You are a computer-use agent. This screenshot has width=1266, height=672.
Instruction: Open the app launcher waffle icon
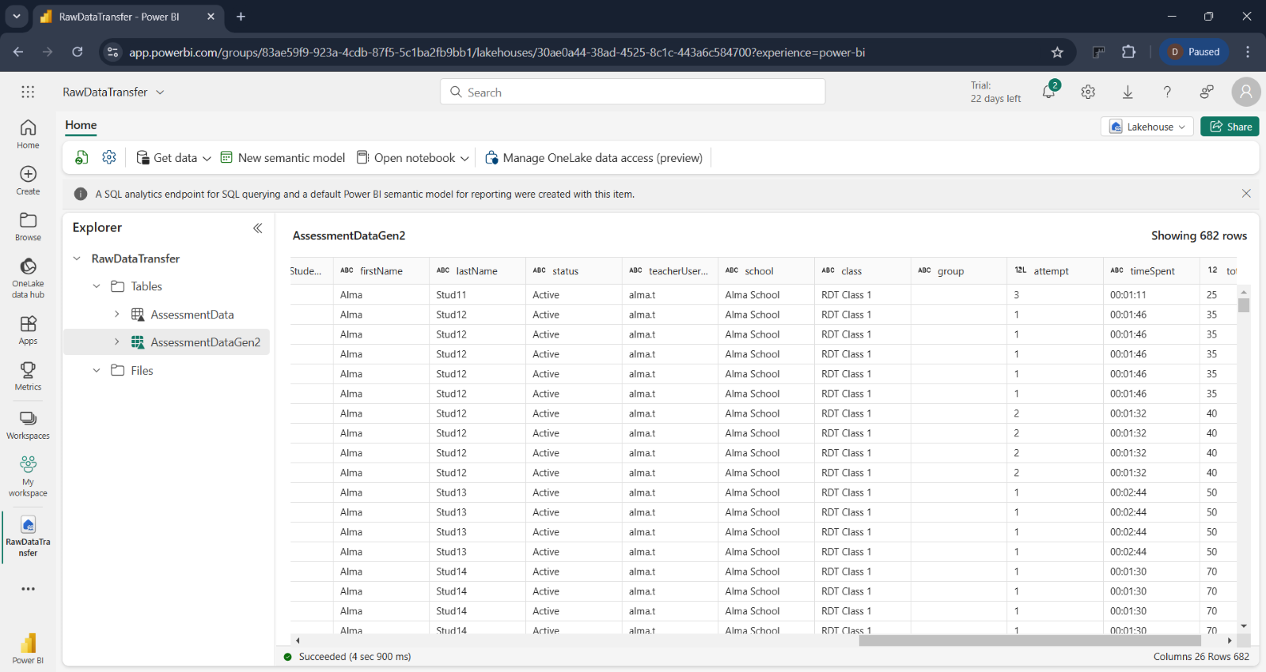pyautogui.click(x=28, y=92)
